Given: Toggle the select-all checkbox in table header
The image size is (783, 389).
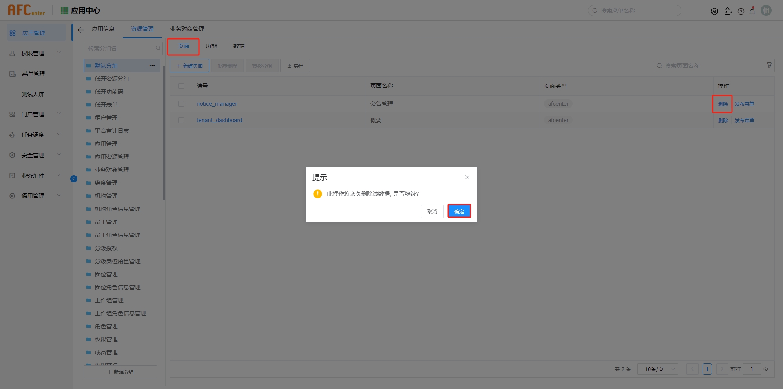Looking at the screenshot, I should pyautogui.click(x=181, y=86).
